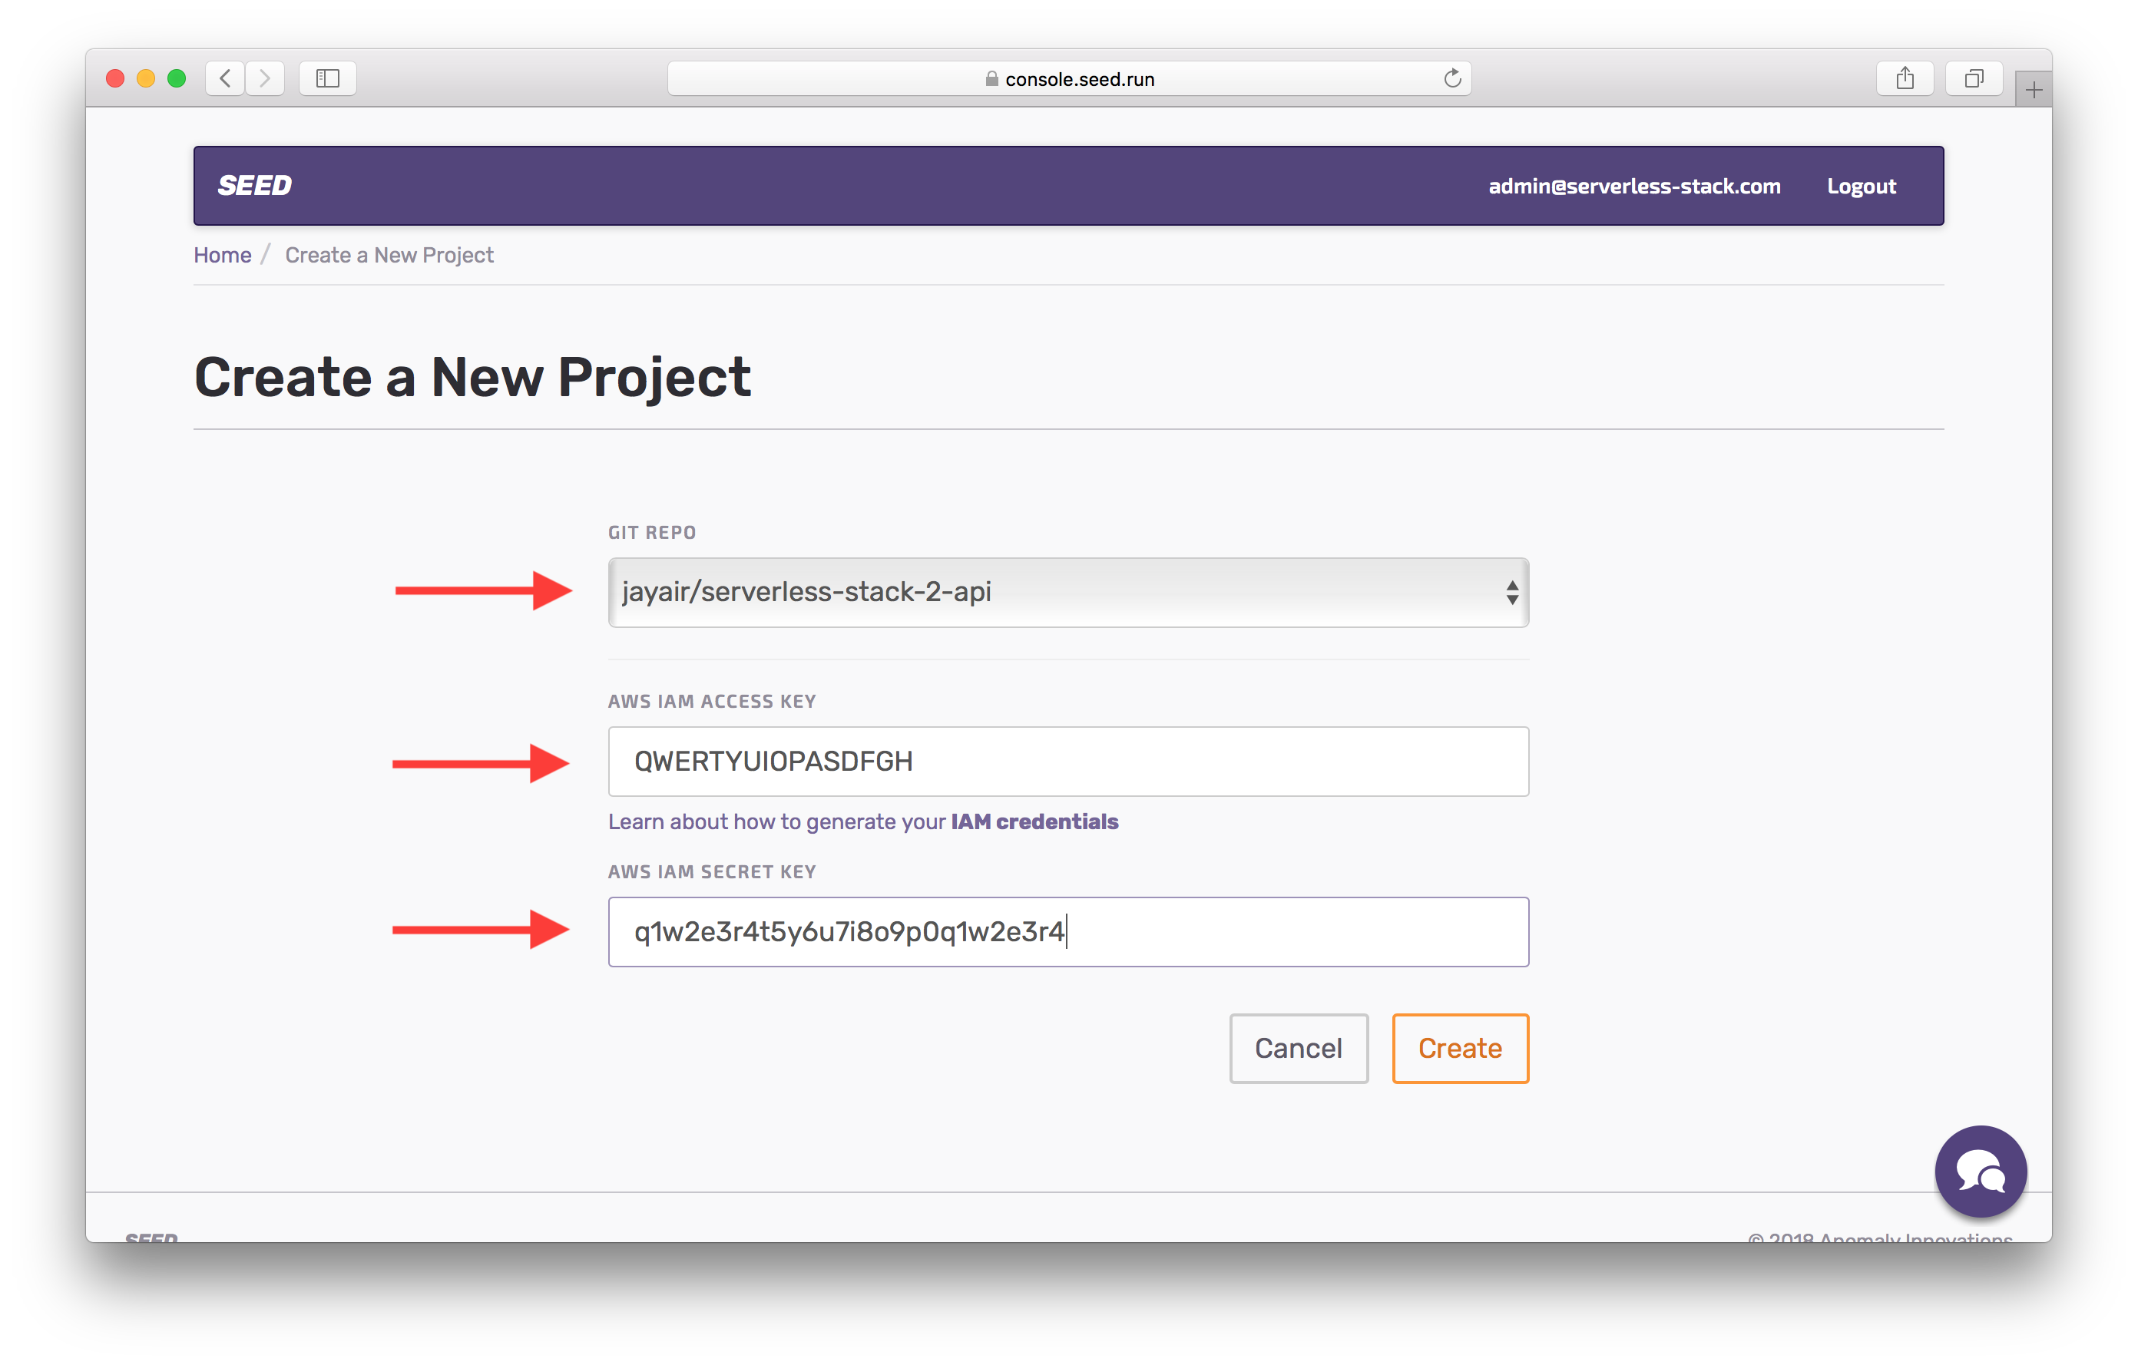Open the Safari share icon

(x=1905, y=78)
